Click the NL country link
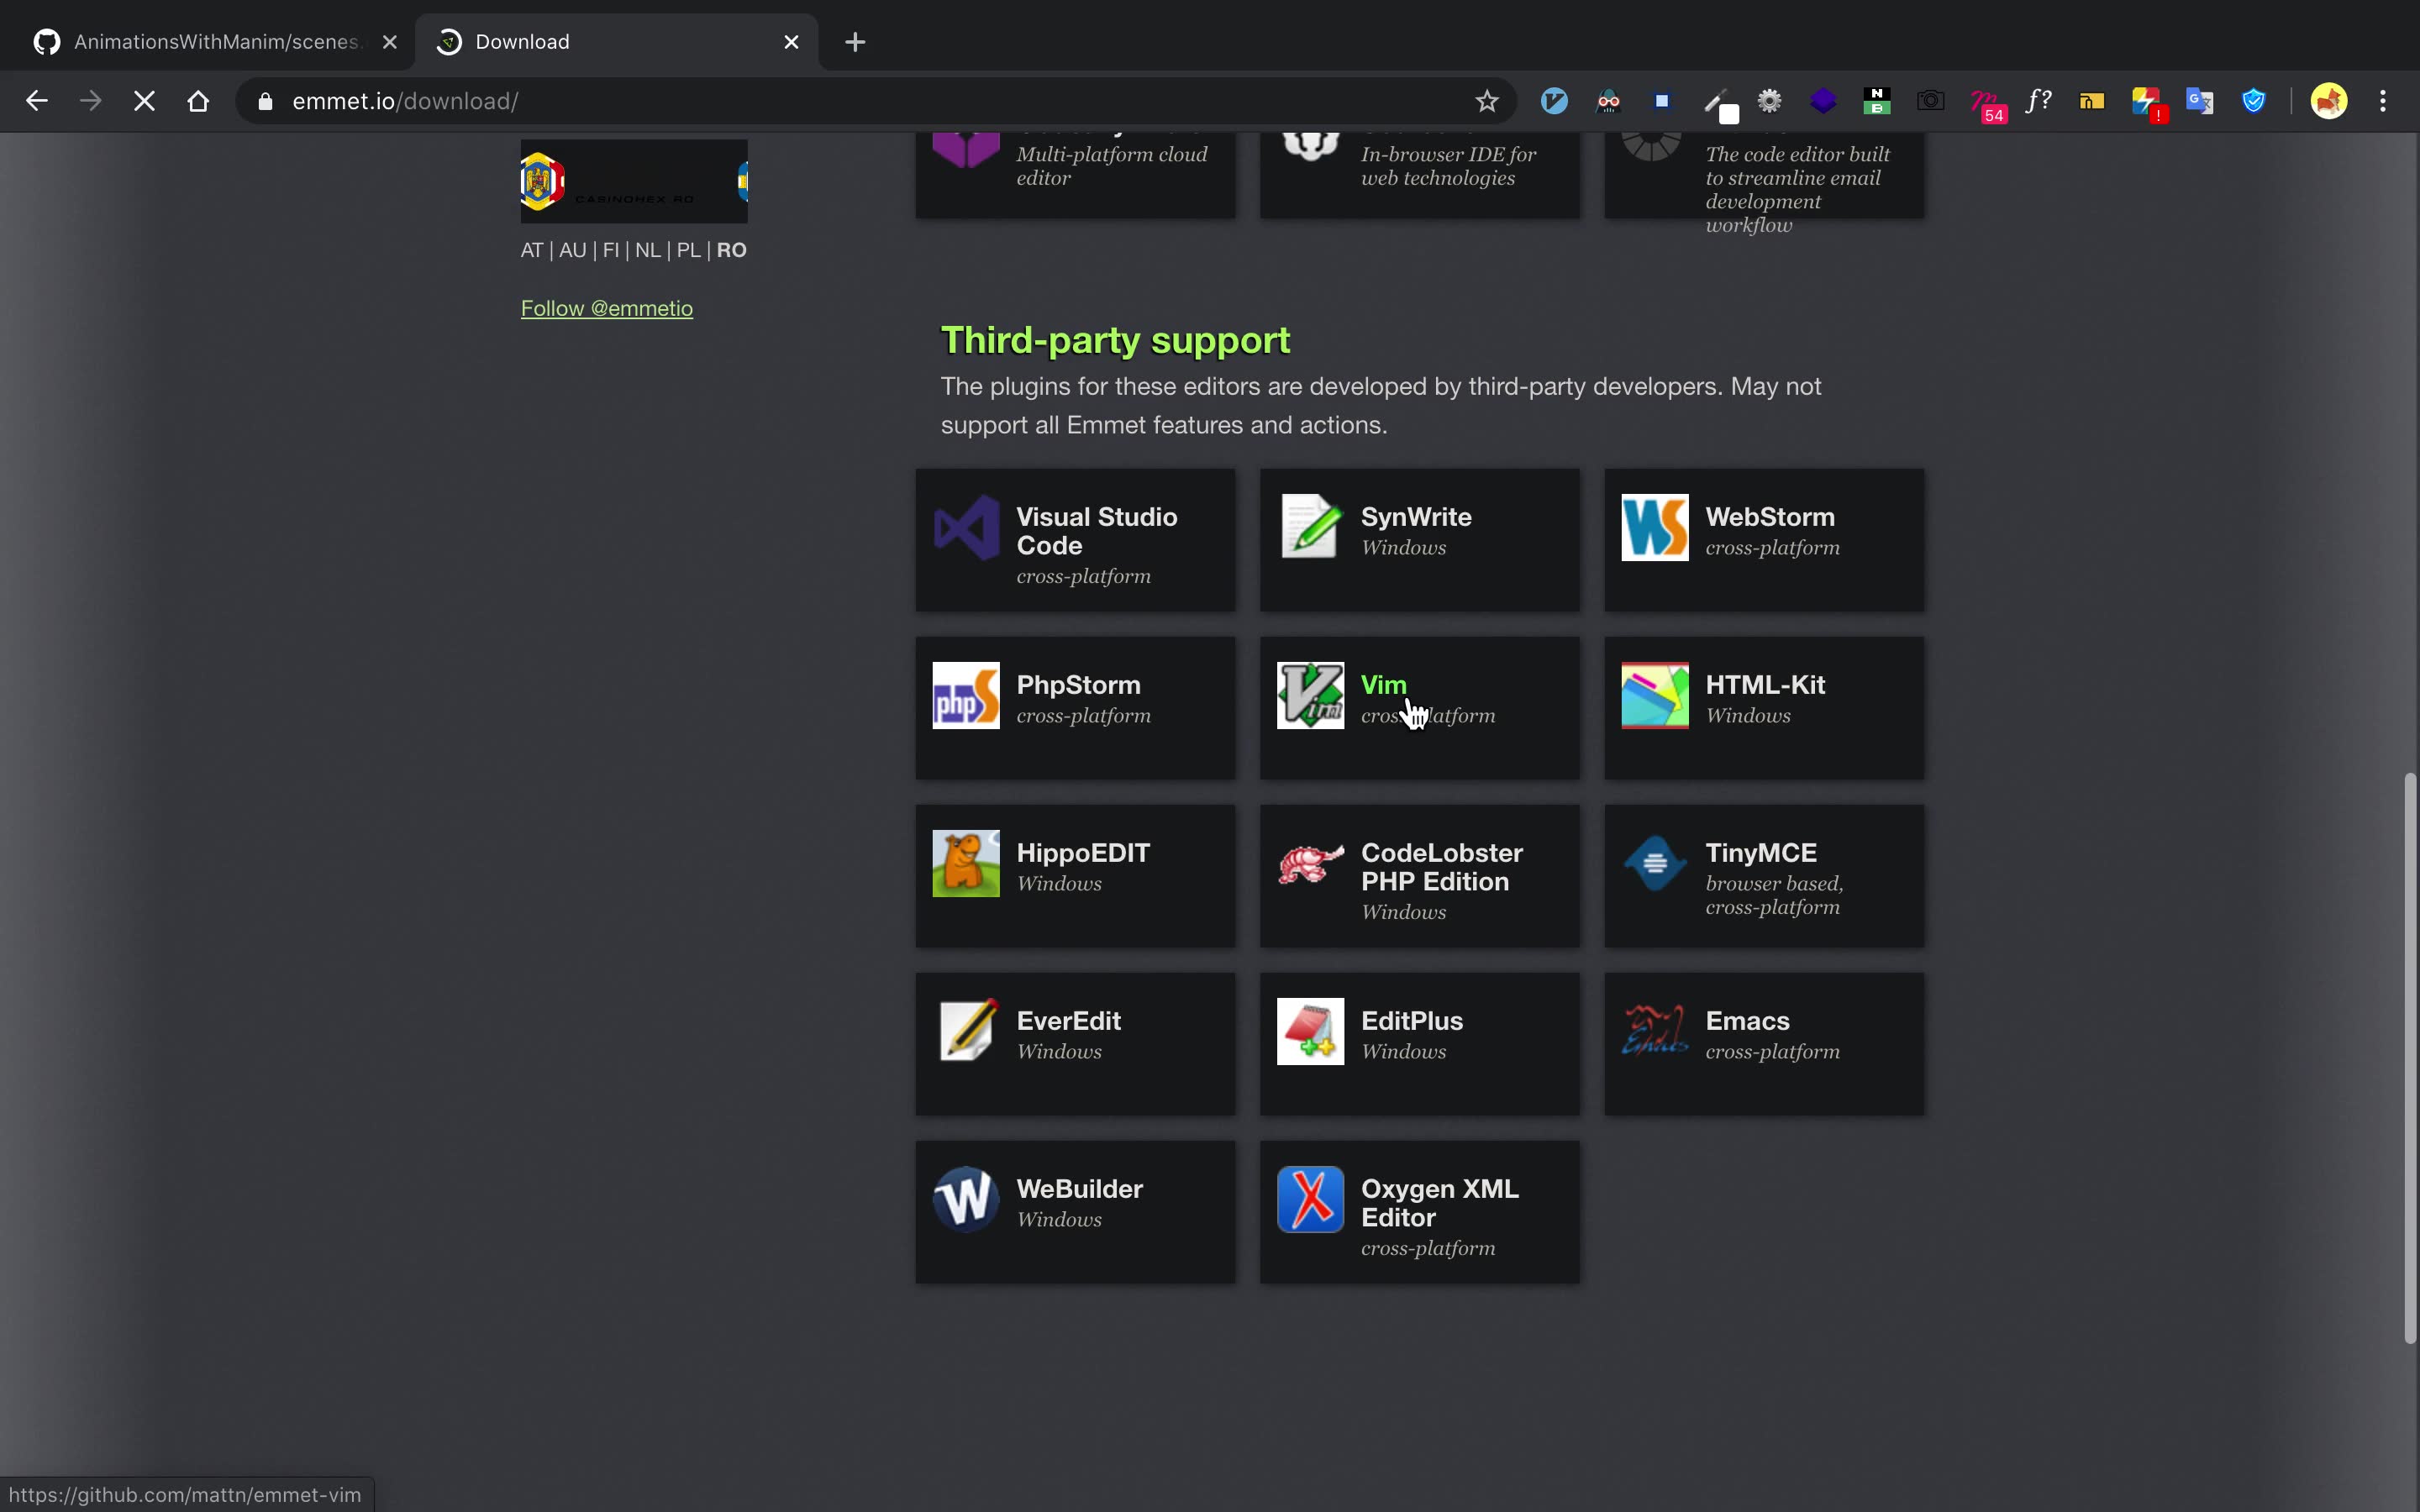The image size is (2420, 1512). [x=647, y=250]
